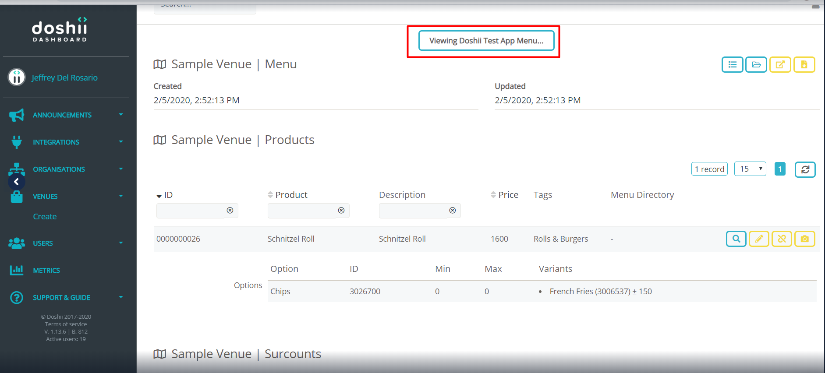Click the 1 record count badge
The image size is (825, 373).
(709, 169)
